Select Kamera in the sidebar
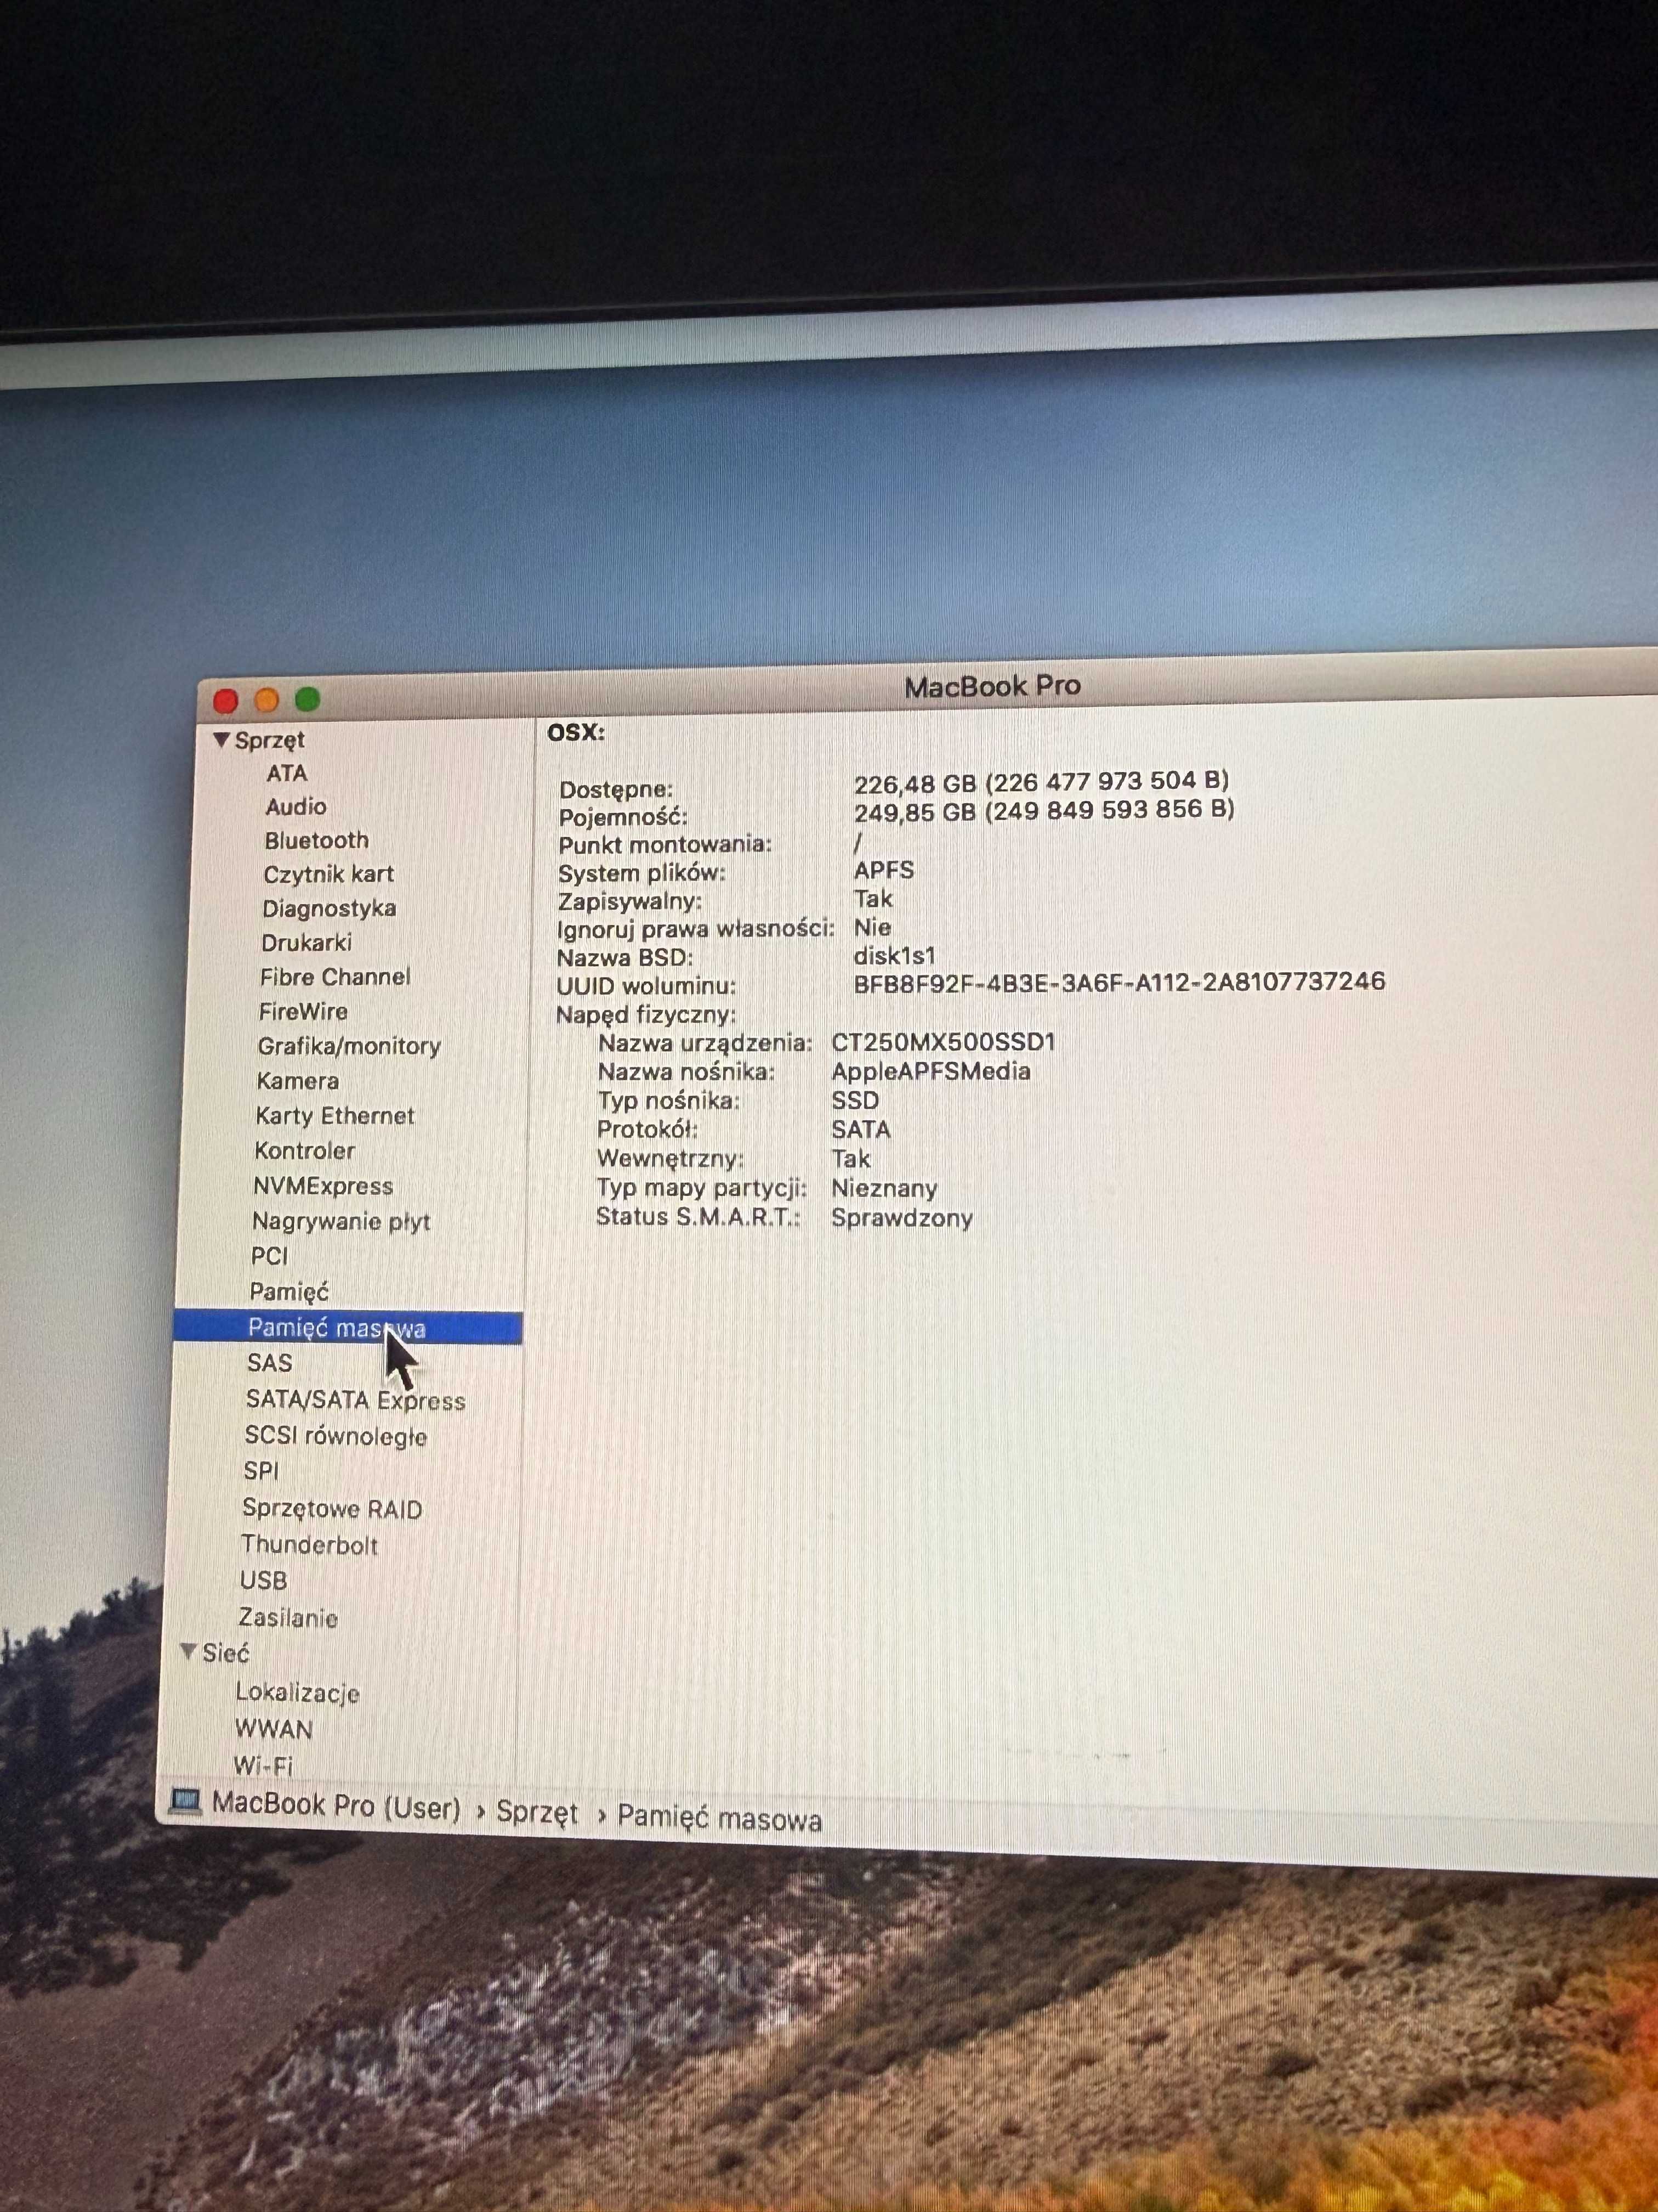Screen dimensions: 1658x2212 (x=297, y=1081)
